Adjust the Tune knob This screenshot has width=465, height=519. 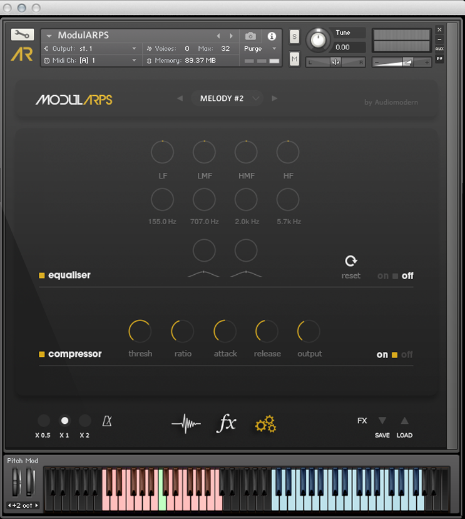(318, 40)
